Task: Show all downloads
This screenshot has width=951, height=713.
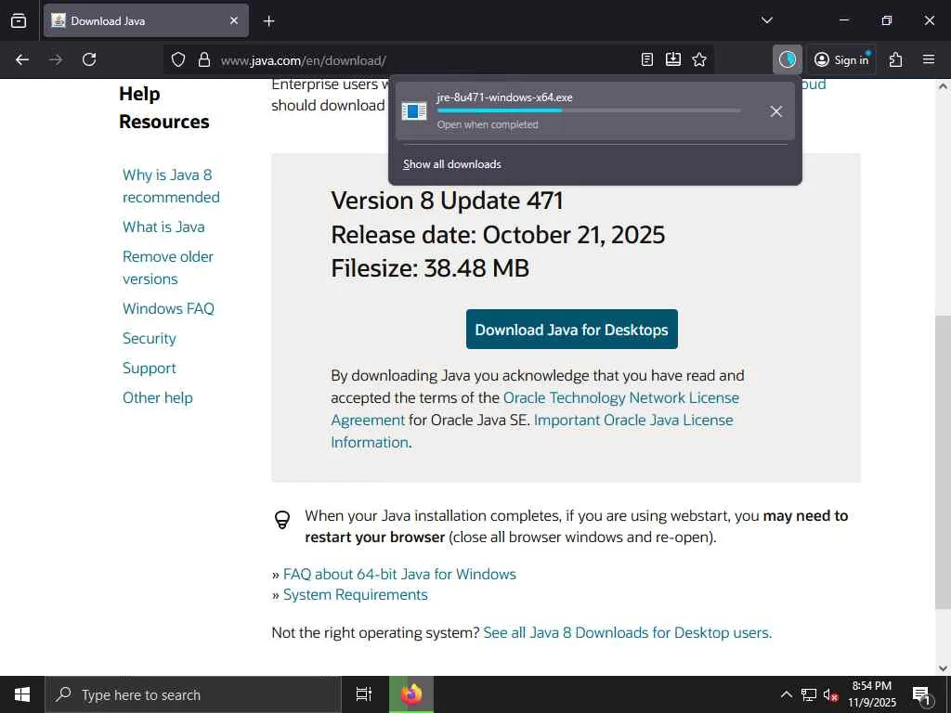Action: coord(452,164)
